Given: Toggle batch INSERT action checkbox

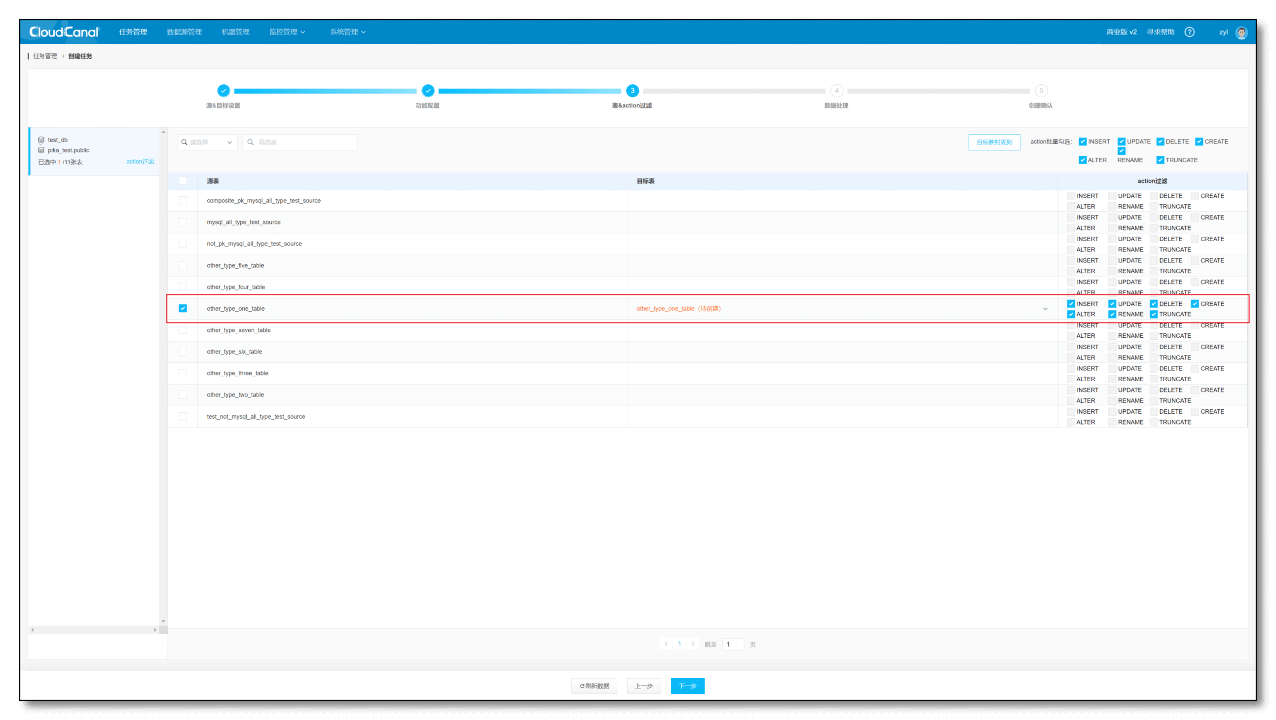Looking at the screenshot, I should (x=1083, y=142).
